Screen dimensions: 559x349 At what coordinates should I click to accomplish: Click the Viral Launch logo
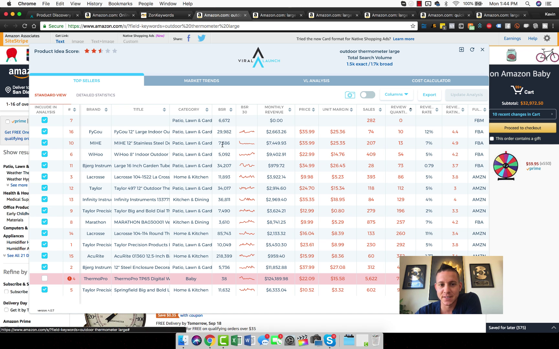click(259, 58)
